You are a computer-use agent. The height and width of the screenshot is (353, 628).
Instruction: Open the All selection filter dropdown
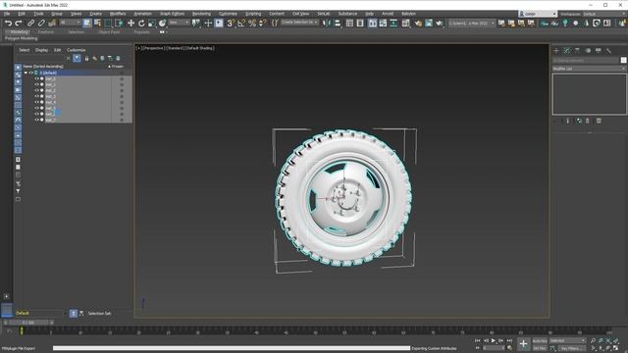pos(70,23)
